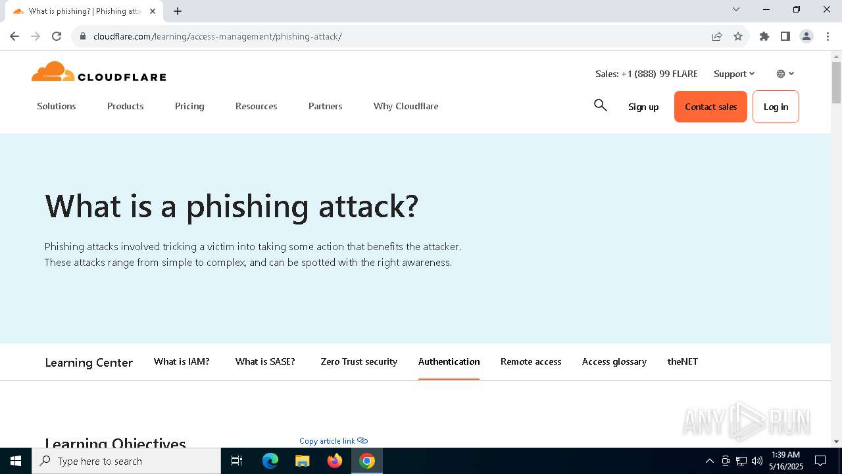Click the Cloudflare logo
The image size is (842, 474).
click(99, 72)
